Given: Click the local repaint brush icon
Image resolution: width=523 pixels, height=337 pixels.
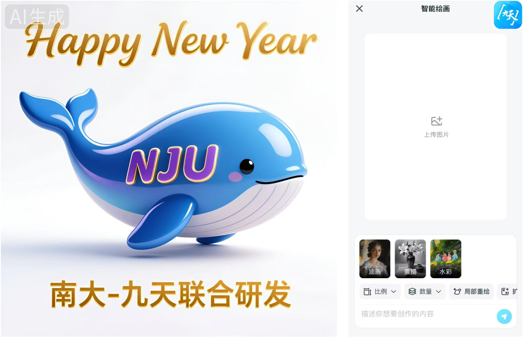Looking at the screenshot, I should (457, 292).
